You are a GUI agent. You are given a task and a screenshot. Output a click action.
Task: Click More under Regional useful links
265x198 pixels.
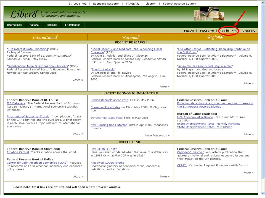coord(249,173)
